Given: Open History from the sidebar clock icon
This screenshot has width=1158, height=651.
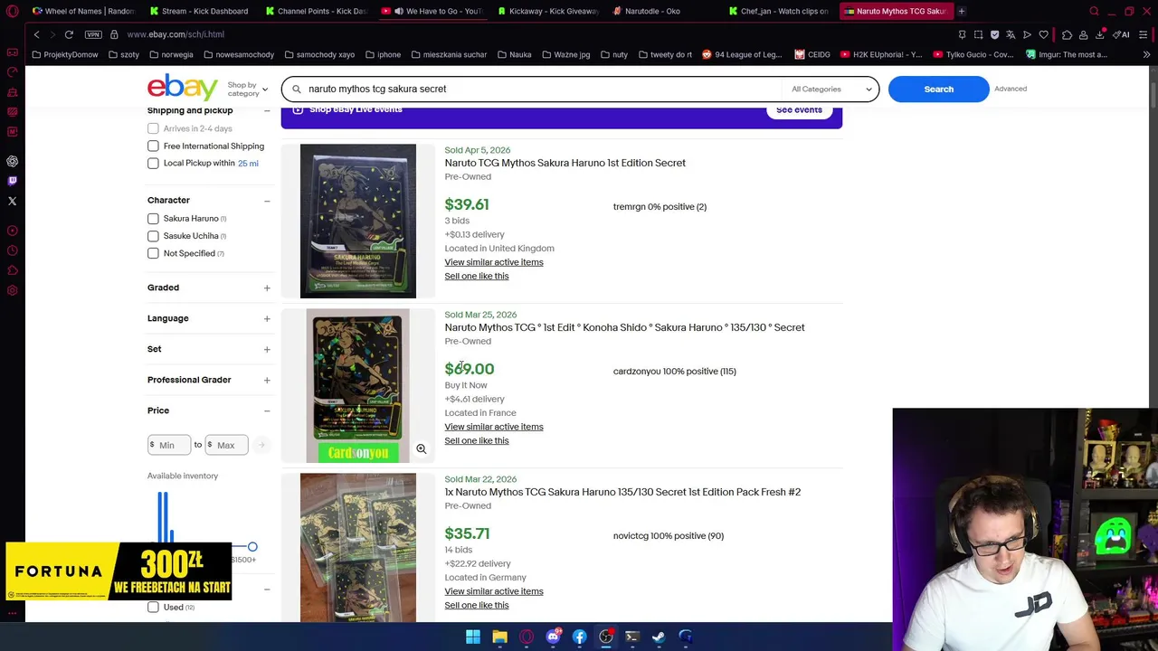Looking at the screenshot, I should click(12, 250).
